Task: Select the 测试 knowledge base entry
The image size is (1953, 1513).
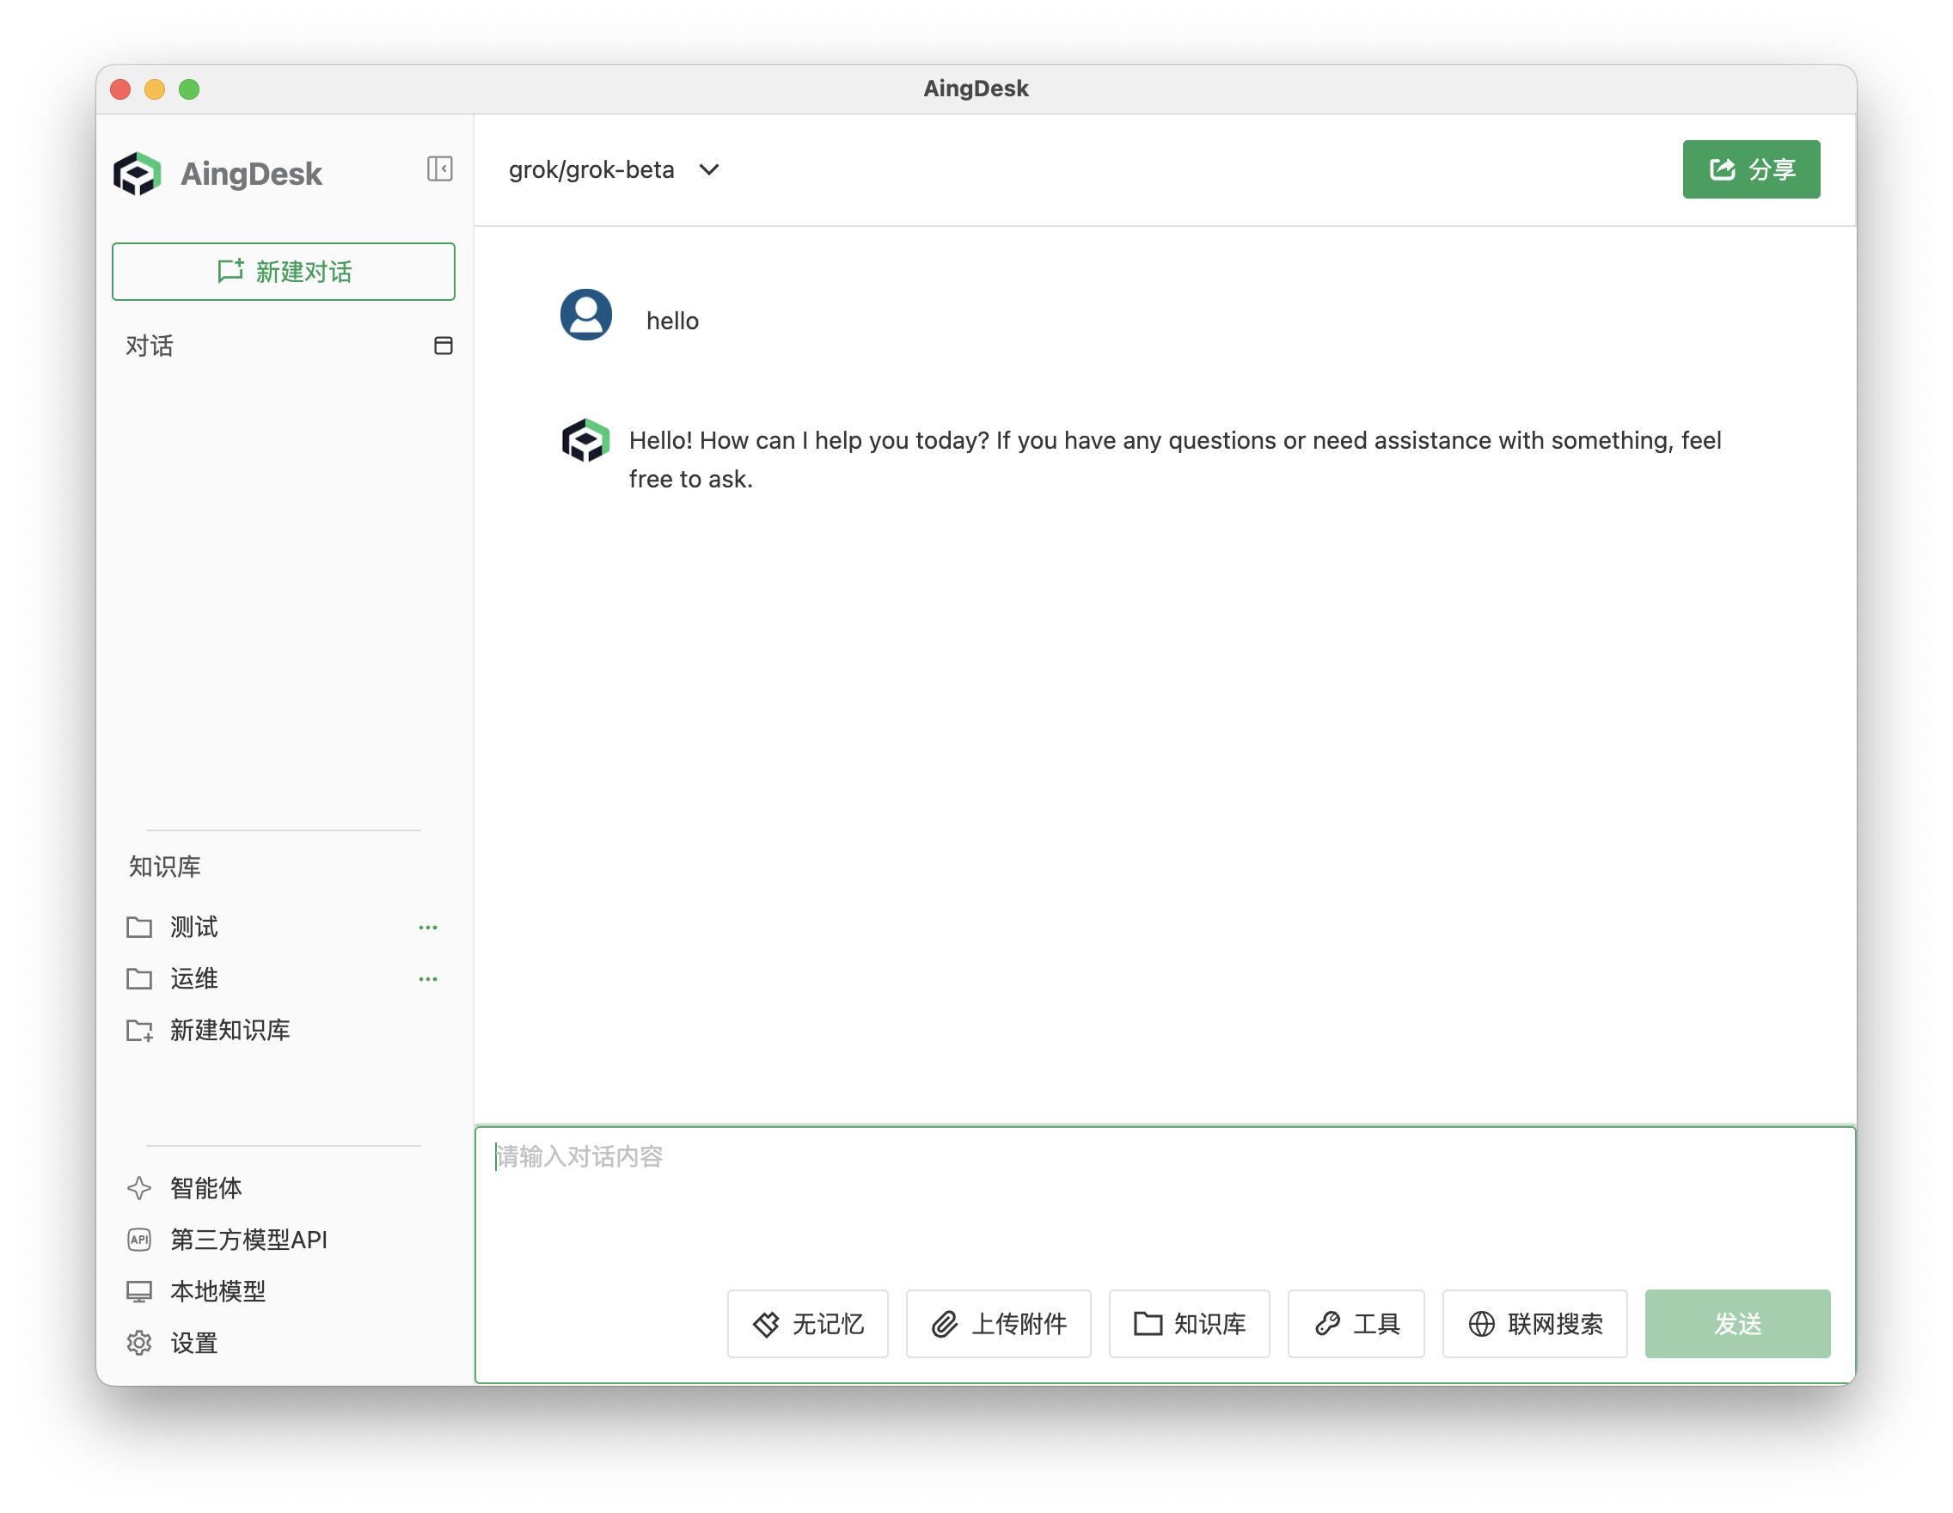Action: click(x=193, y=928)
